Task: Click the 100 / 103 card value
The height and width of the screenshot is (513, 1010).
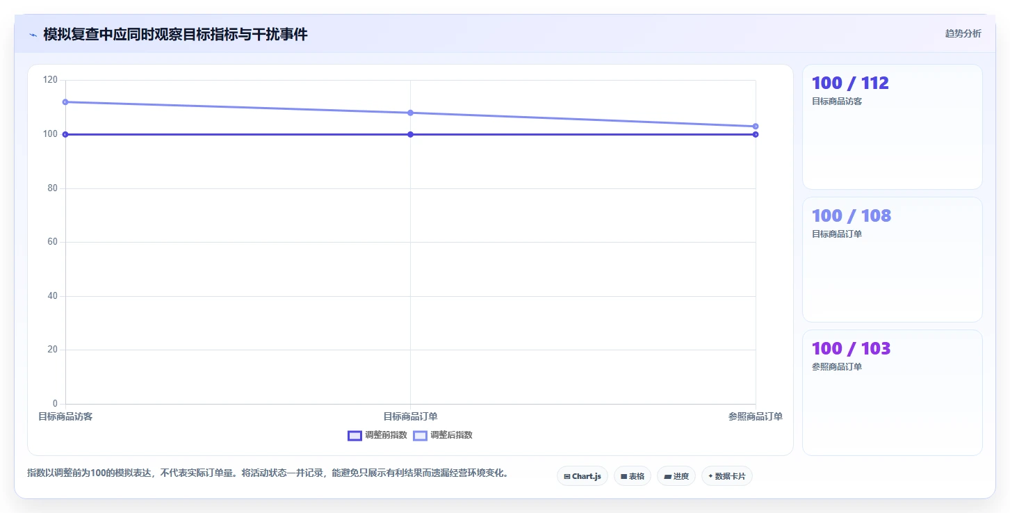Action: point(852,348)
